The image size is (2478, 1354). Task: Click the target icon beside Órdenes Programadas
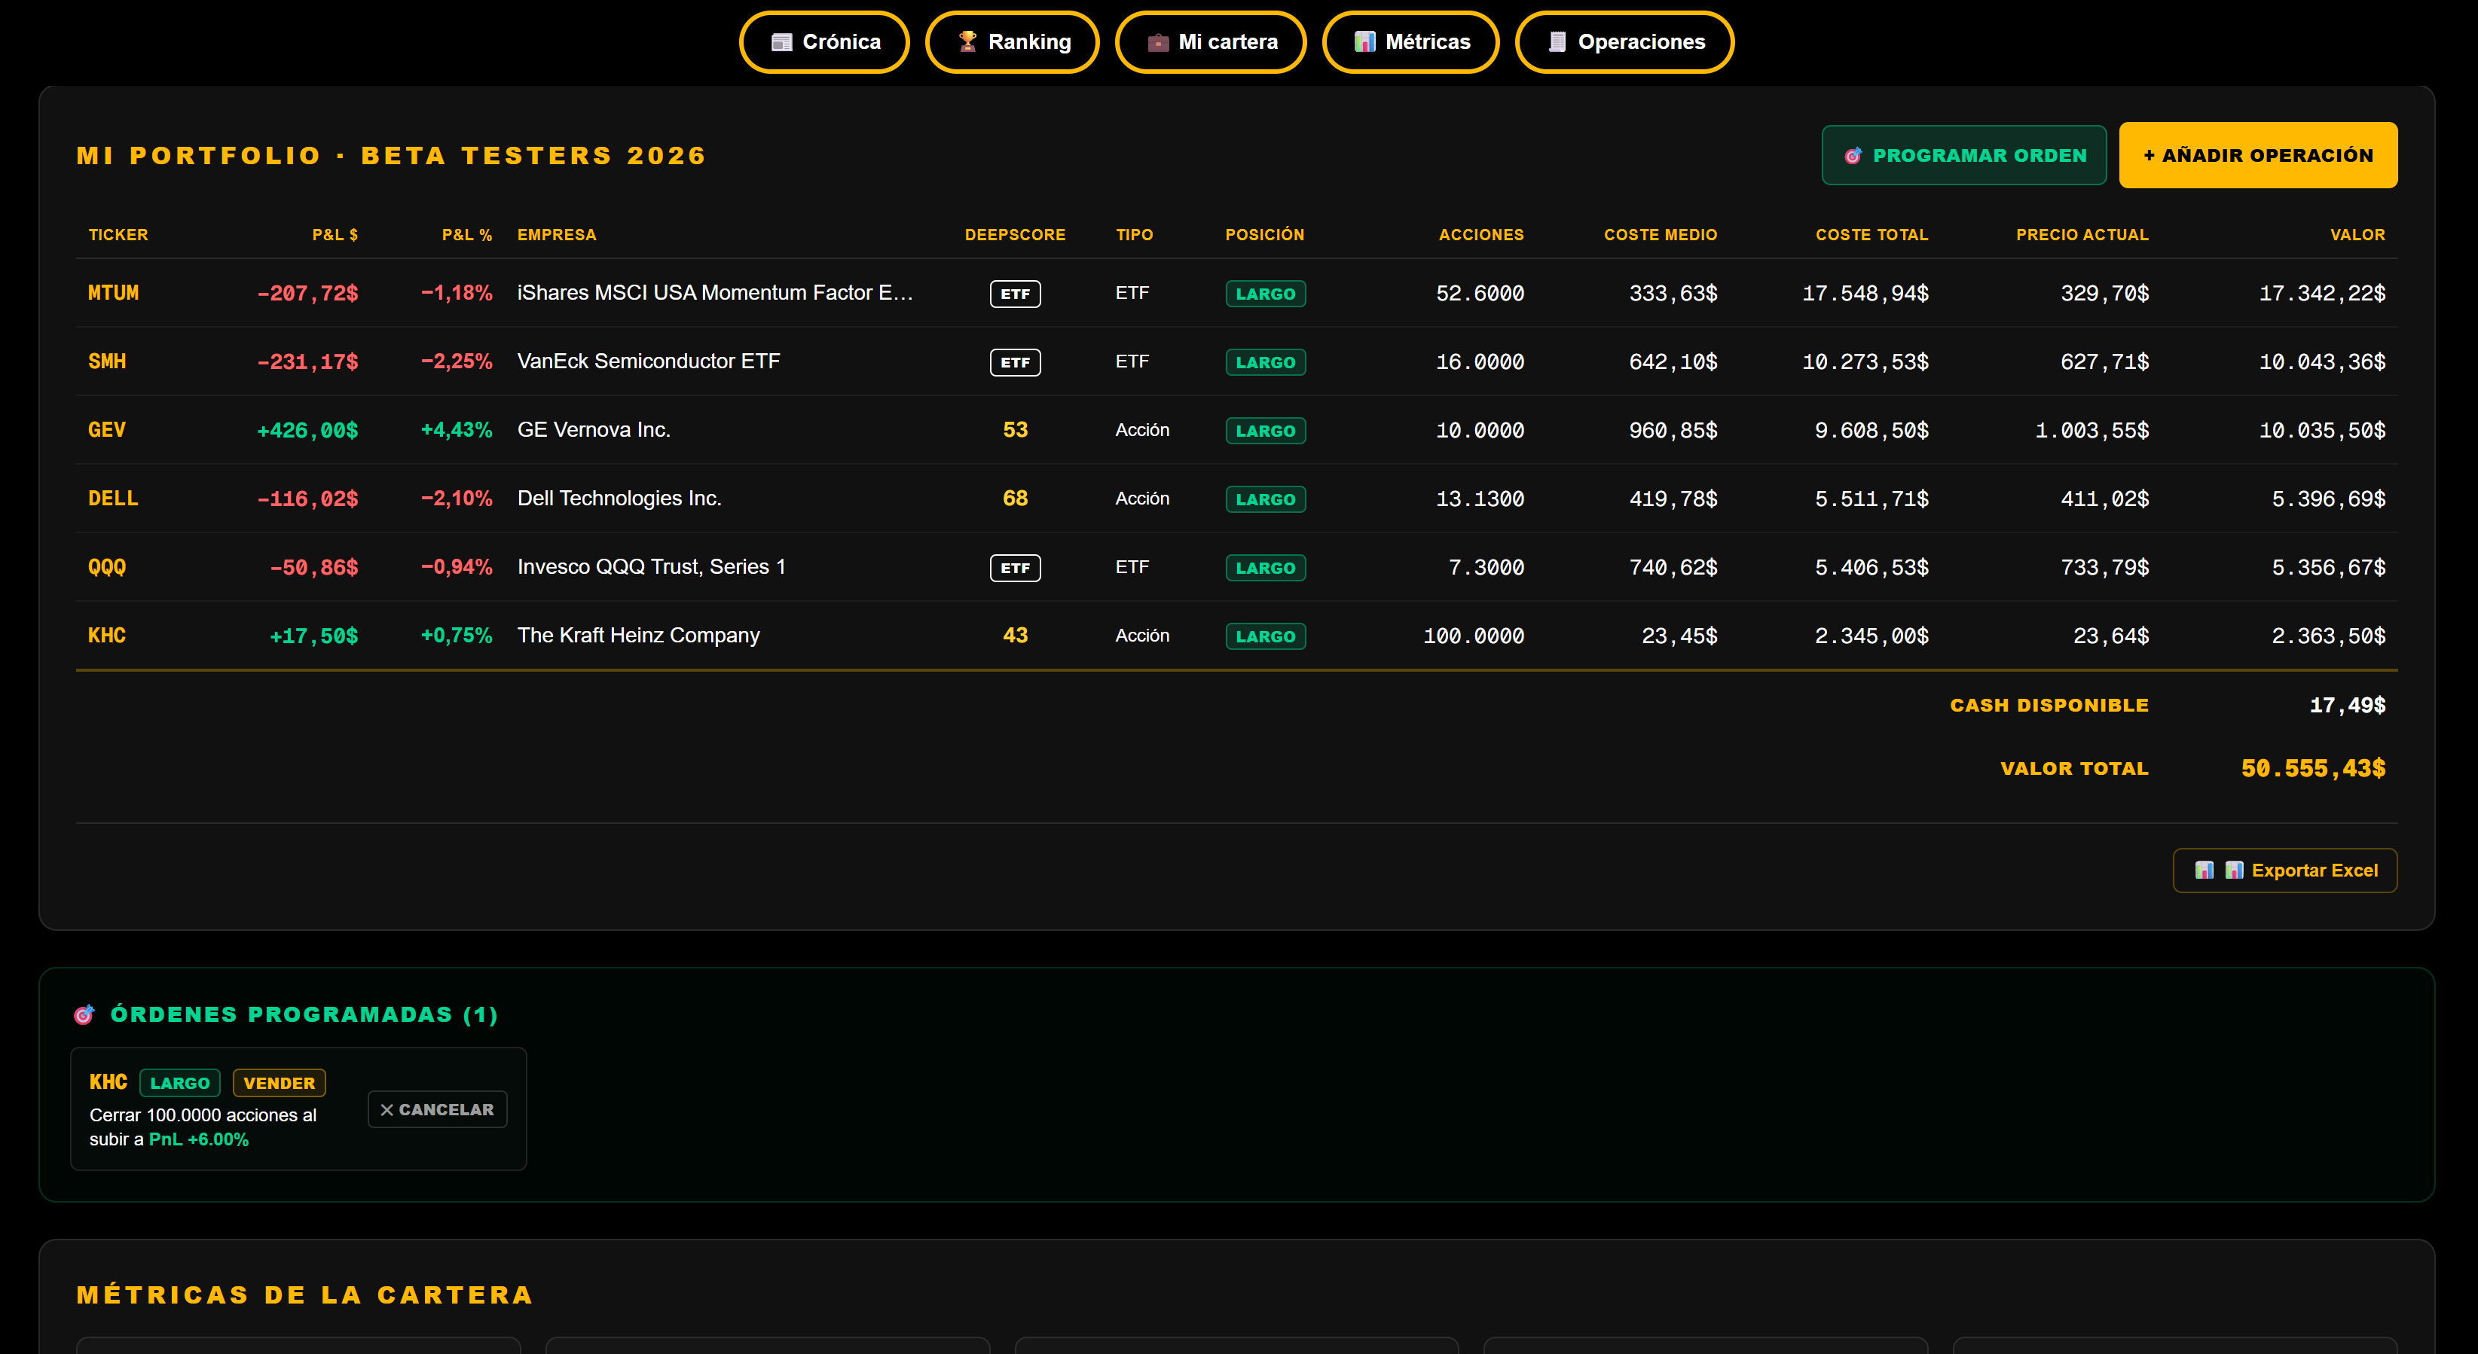tap(84, 1014)
